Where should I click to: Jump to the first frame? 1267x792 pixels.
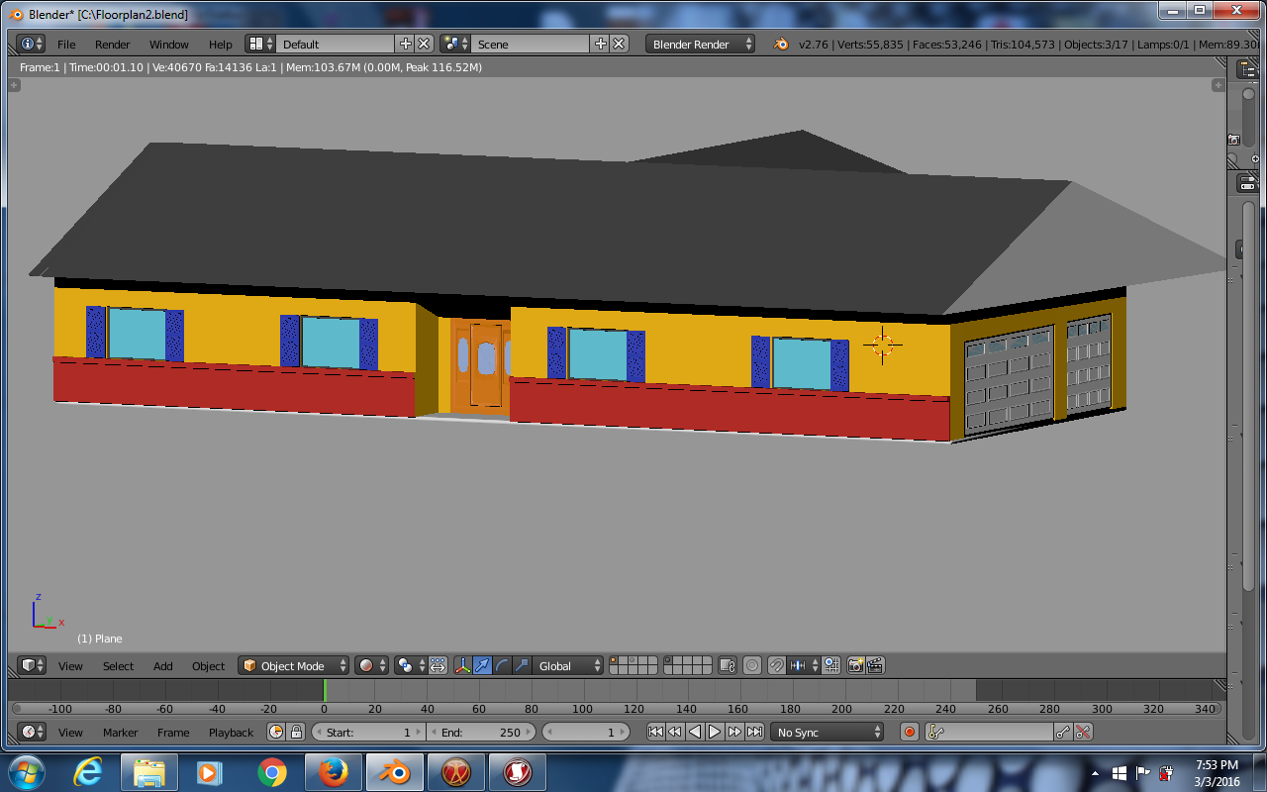tap(655, 732)
